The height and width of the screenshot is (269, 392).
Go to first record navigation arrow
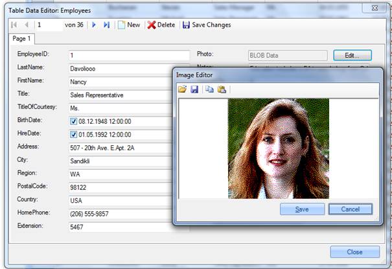[14, 25]
